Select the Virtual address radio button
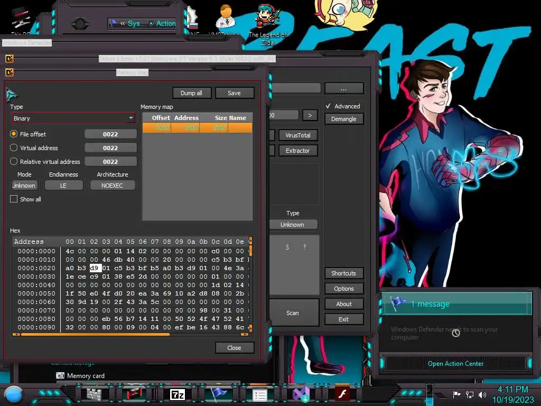 [x=14, y=148]
